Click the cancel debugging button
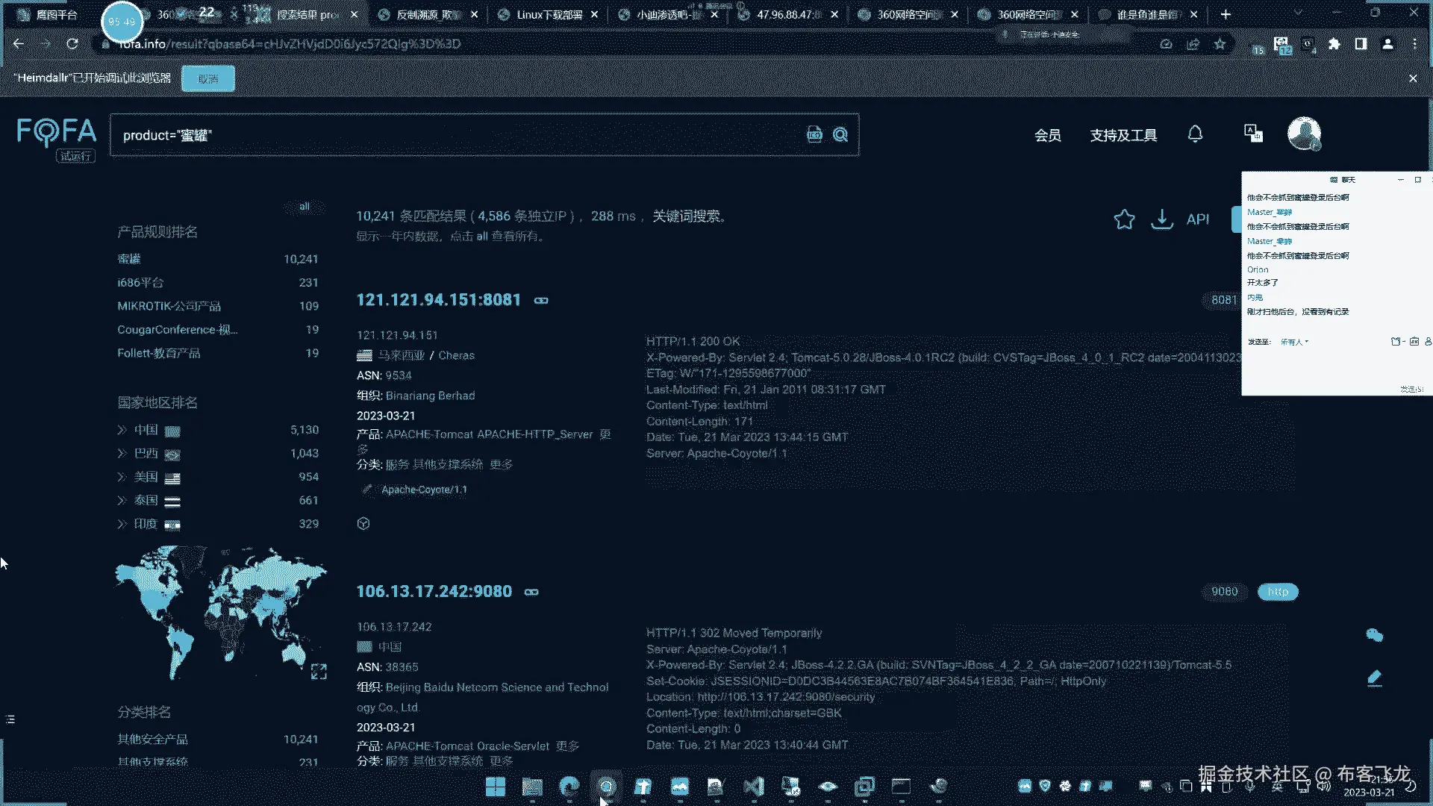This screenshot has height=806, width=1433. [208, 79]
